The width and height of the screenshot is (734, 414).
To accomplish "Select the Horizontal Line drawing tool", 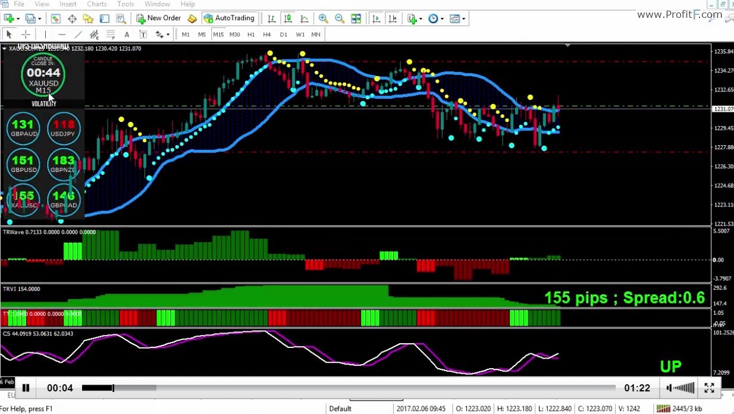I will click(62, 34).
